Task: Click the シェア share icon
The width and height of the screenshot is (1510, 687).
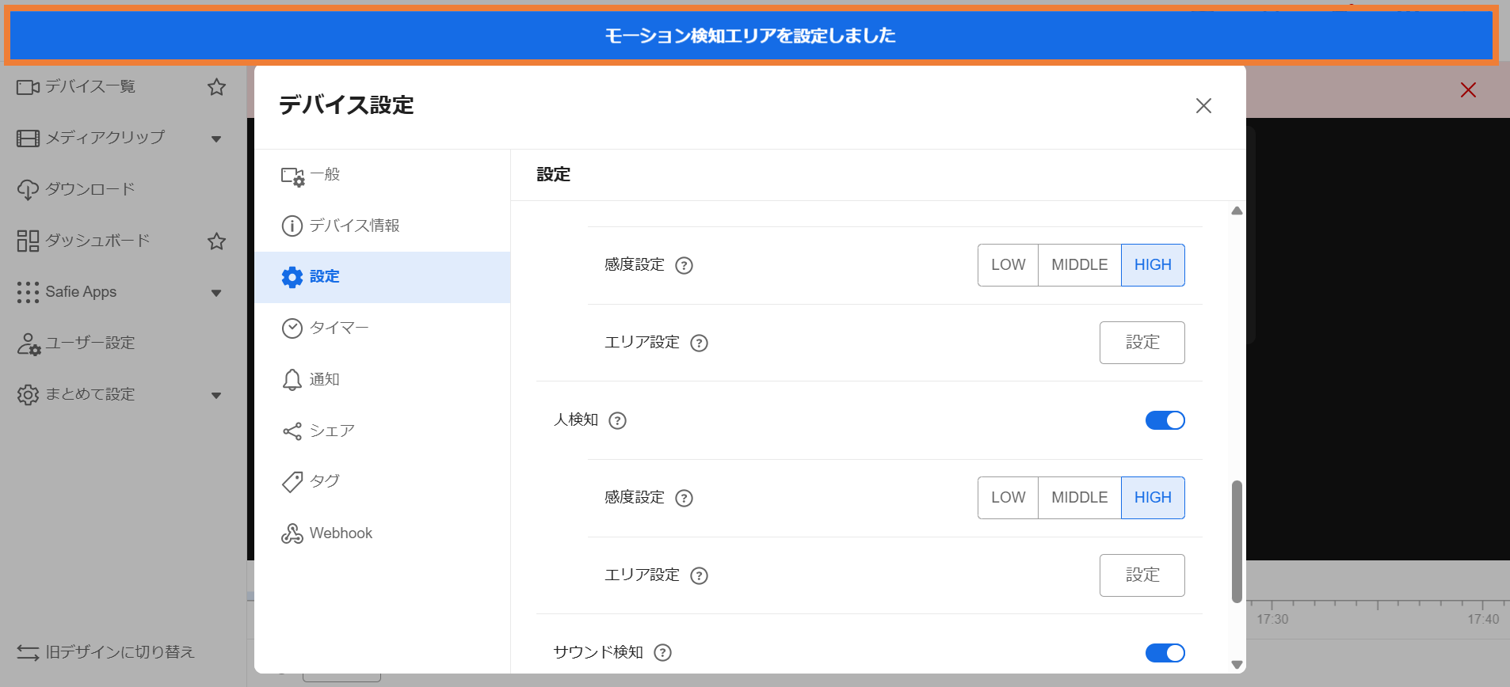Action: point(292,431)
